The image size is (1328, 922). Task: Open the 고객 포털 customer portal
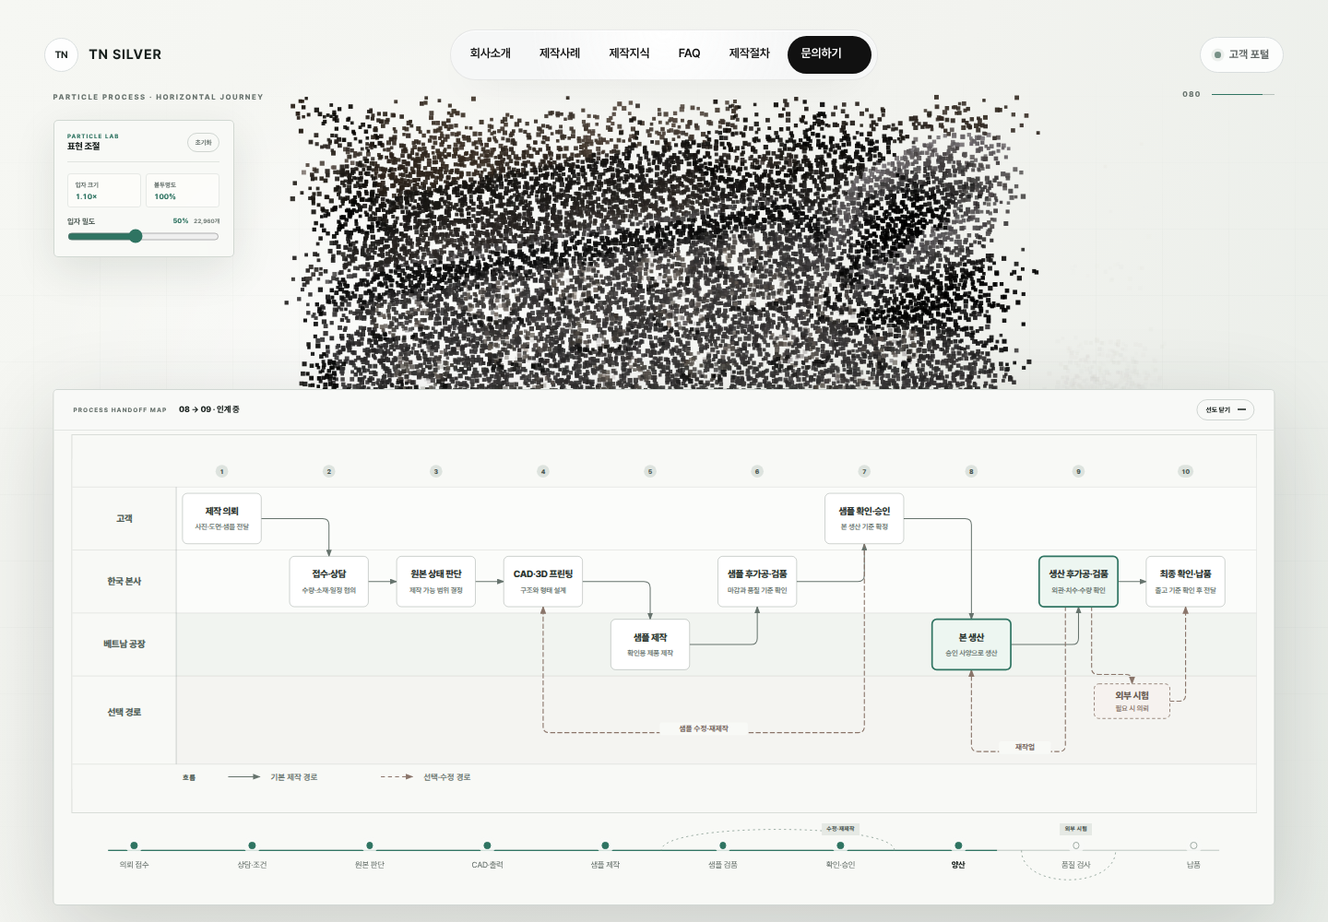(1241, 54)
